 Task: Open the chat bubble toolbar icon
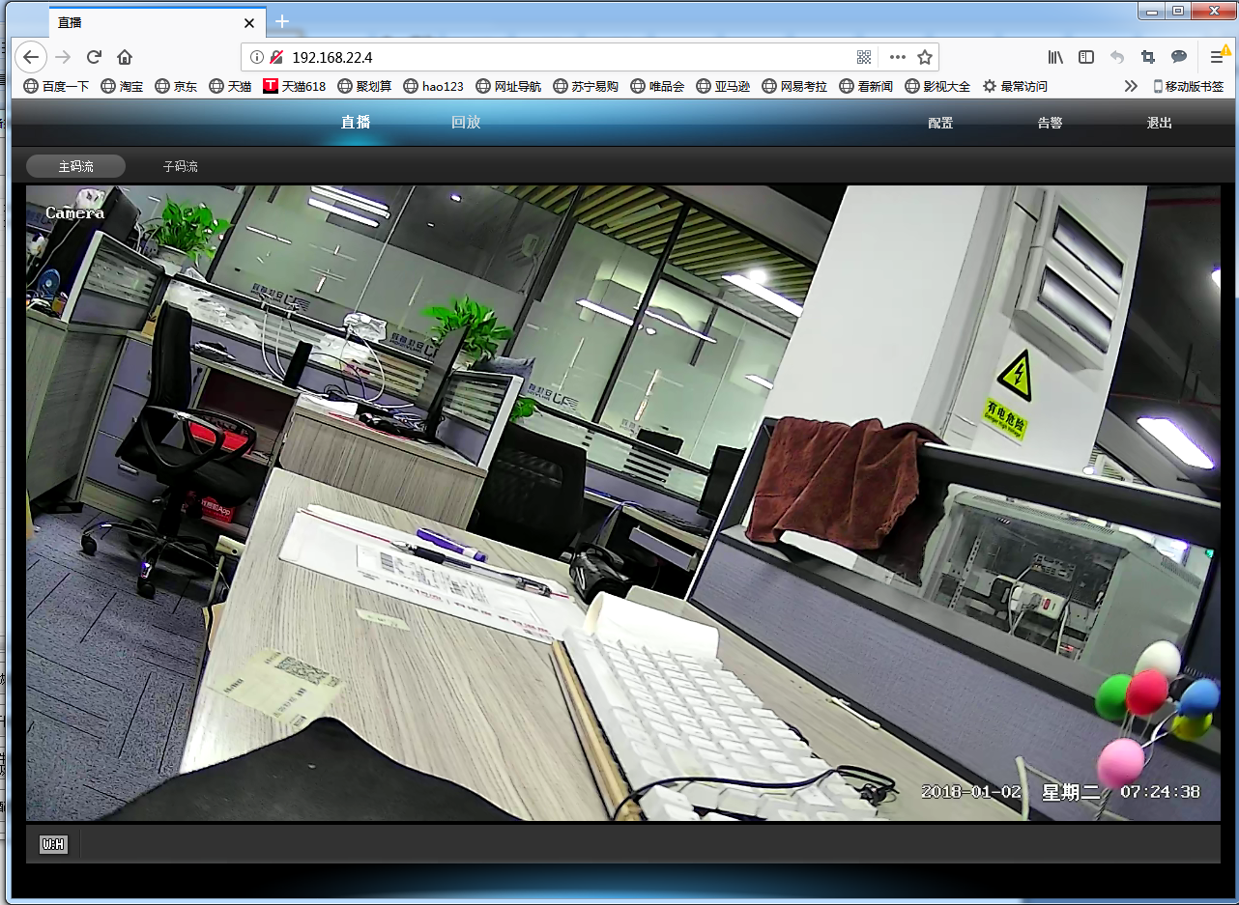[x=1179, y=57]
